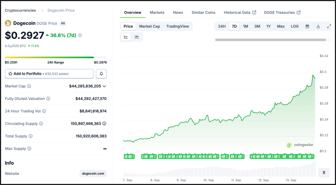
Task: Toggle LOG scale on chart
Action: tap(295, 26)
